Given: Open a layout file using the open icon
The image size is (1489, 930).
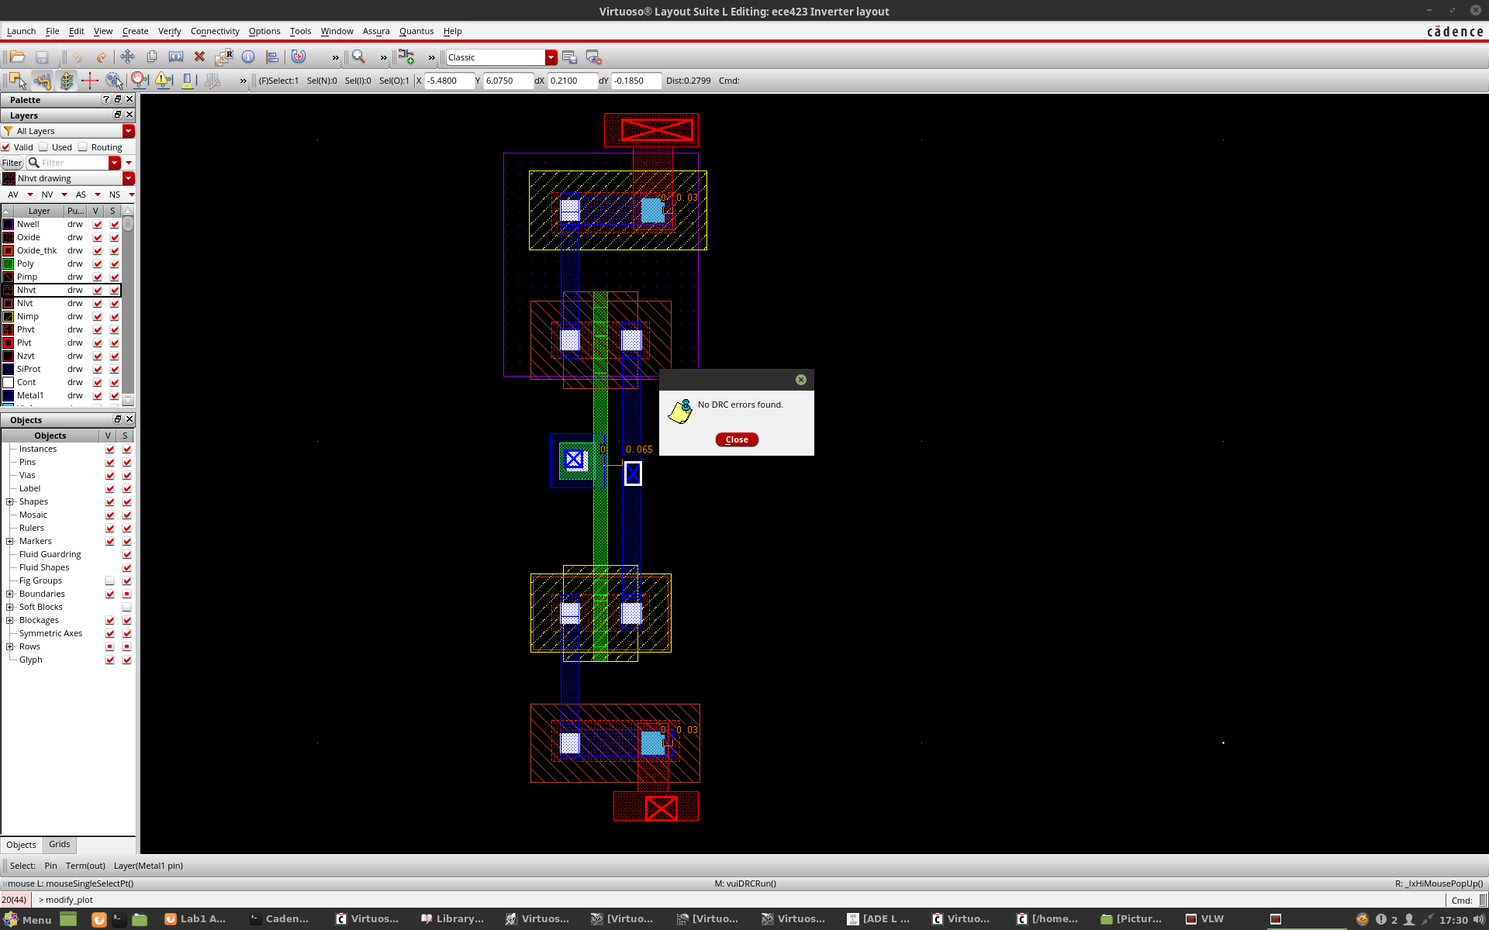Looking at the screenshot, I should tap(16, 57).
